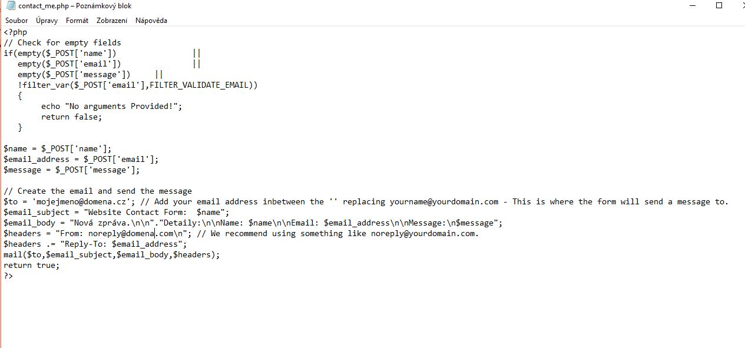Click the $name = $_POST['name'] line
Viewport: 745px width, 348px height.
point(57,149)
